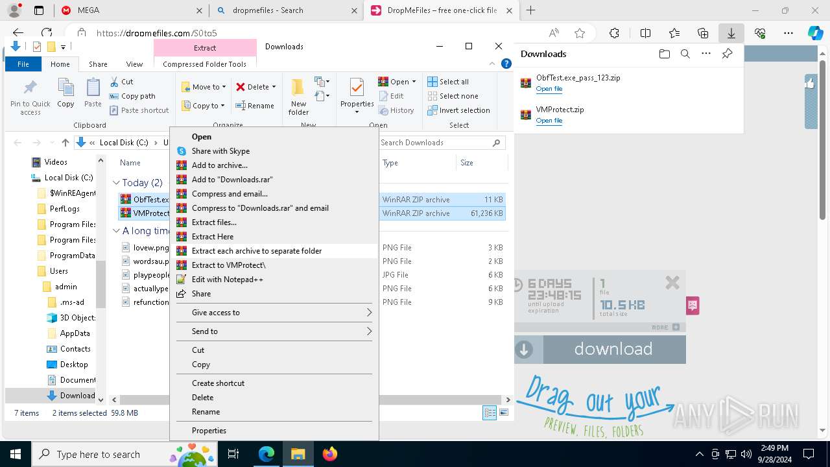Expand Send to submenu
The image size is (830, 467).
(274, 331)
